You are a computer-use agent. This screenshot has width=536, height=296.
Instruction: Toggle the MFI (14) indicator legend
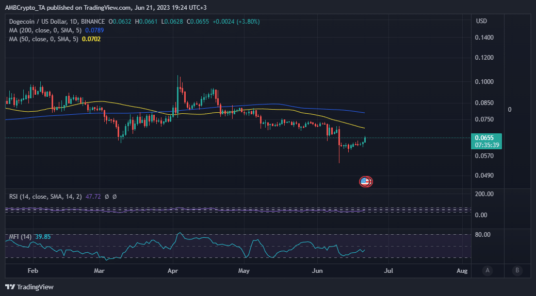coord(21,237)
